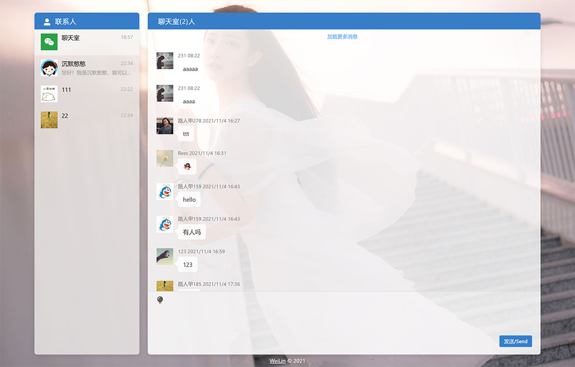Click the 加载更多消息 load more link

[x=343, y=37]
